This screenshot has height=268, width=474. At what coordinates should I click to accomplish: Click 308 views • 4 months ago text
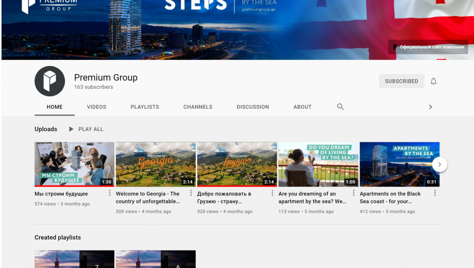coord(143,211)
